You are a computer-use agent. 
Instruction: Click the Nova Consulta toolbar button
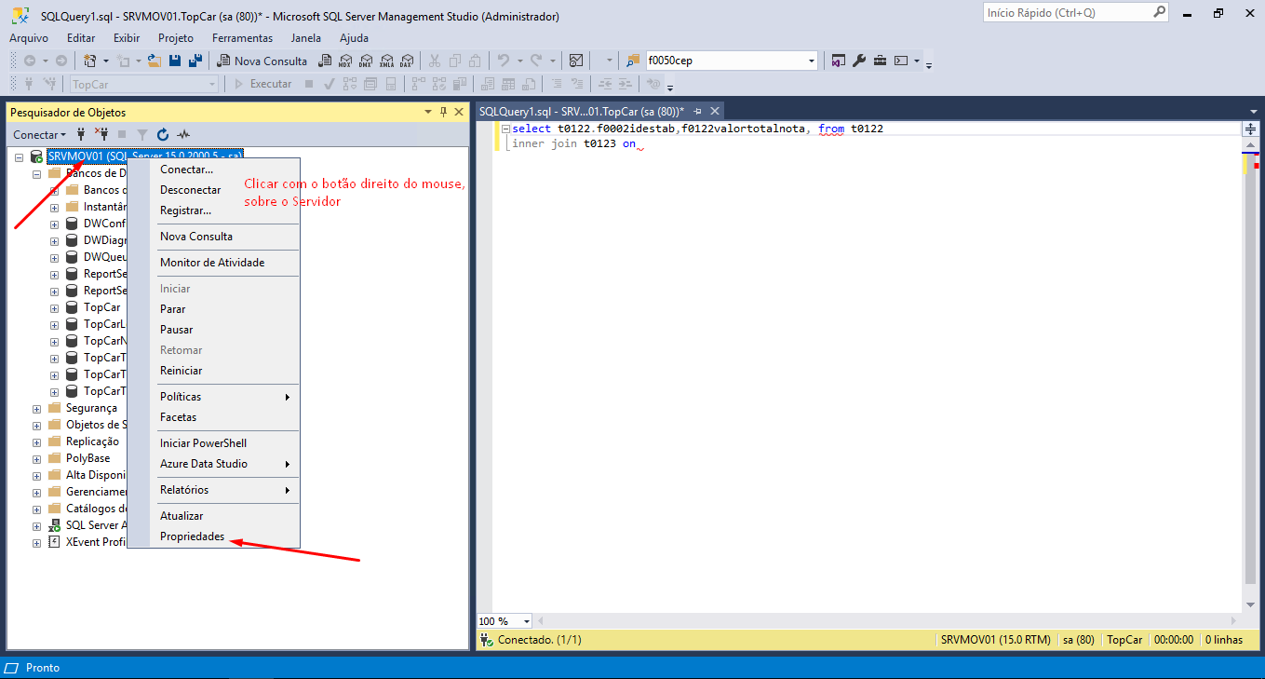pyautogui.click(x=262, y=61)
